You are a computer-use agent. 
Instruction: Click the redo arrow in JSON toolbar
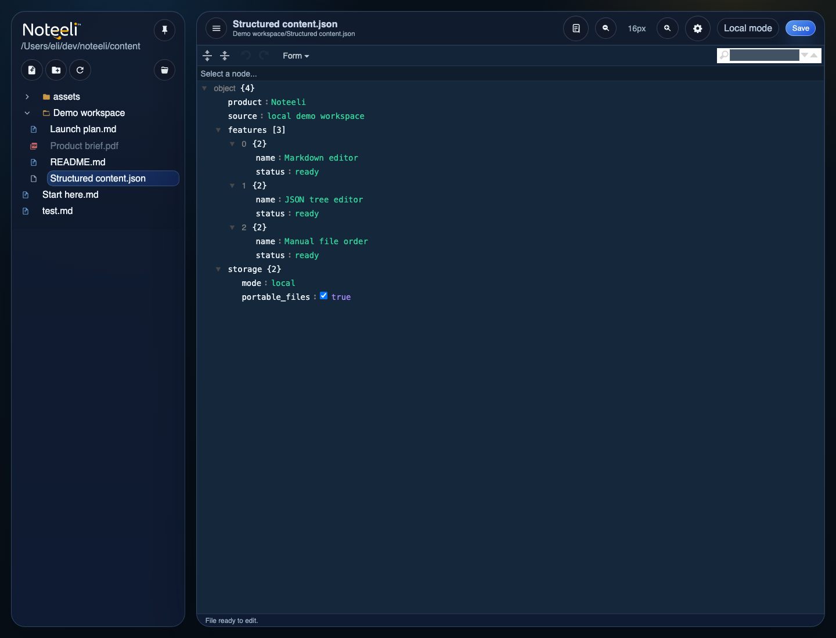(x=264, y=56)
